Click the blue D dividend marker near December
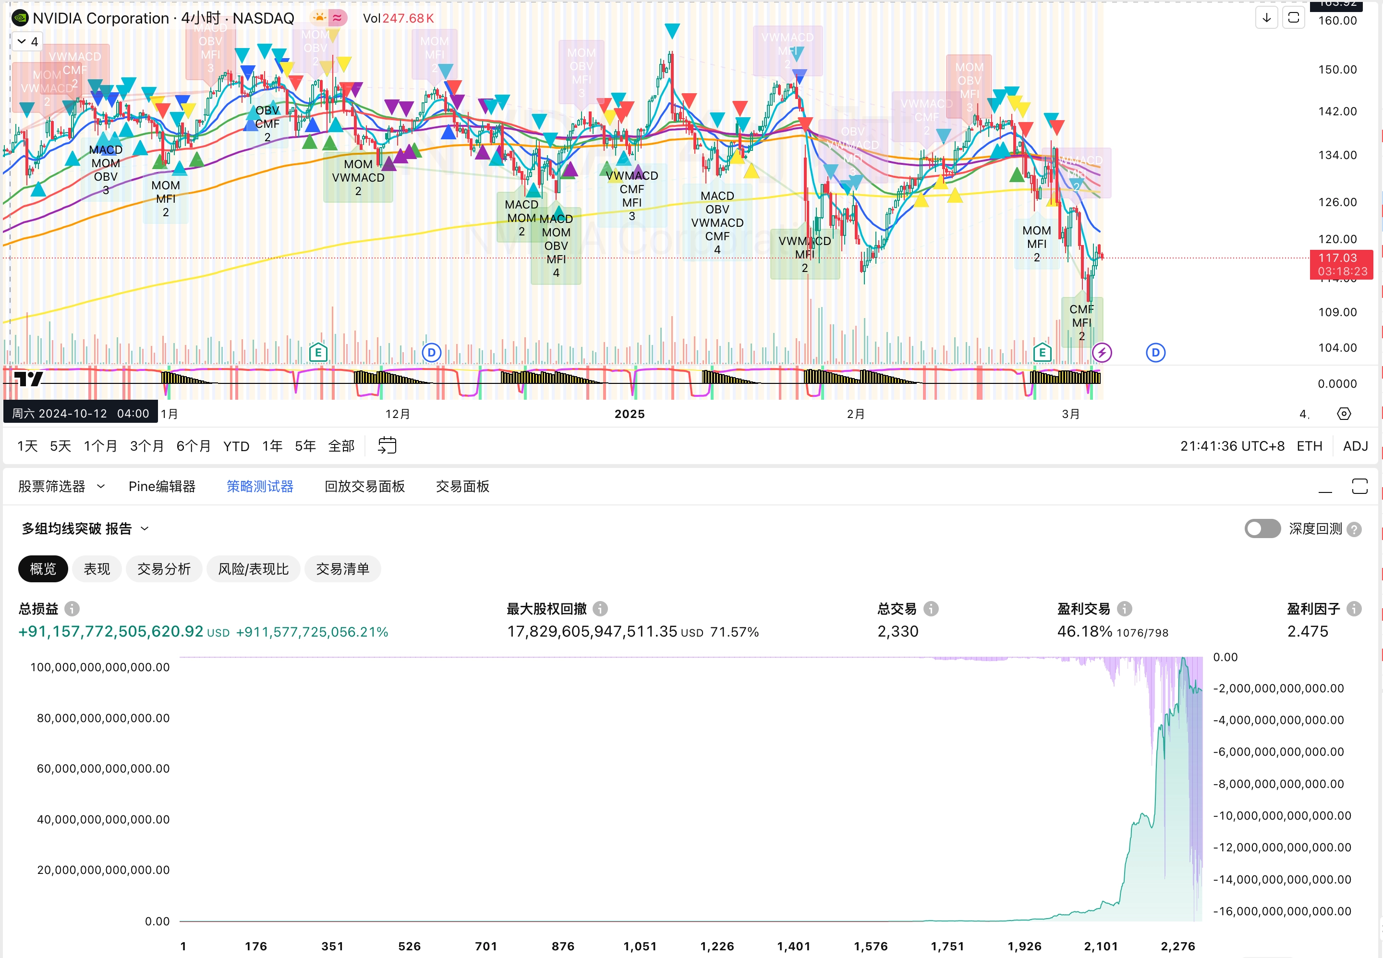 click(x=431, y=352)
